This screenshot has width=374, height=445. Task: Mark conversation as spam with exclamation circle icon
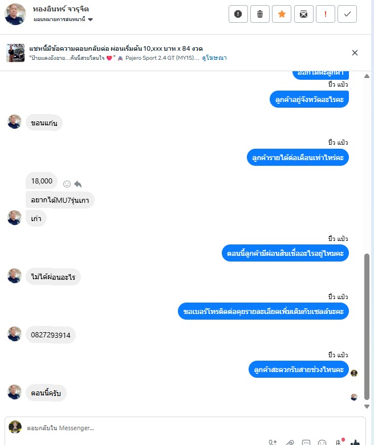click(238, 14)
